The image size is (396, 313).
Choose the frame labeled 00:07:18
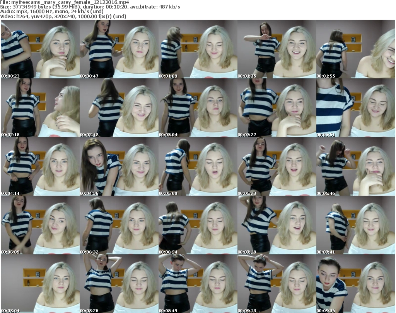pos(277,225)
